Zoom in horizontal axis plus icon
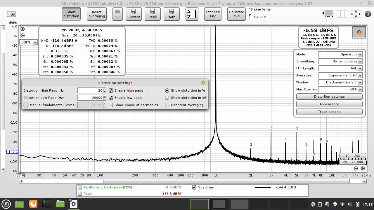 click(x=363, y=168)
